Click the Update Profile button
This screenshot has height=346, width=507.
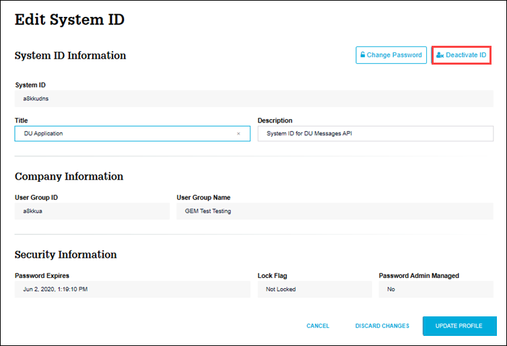point(459,326)
